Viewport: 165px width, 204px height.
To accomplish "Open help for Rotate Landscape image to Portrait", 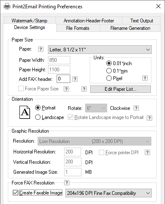I will (150, 118).
